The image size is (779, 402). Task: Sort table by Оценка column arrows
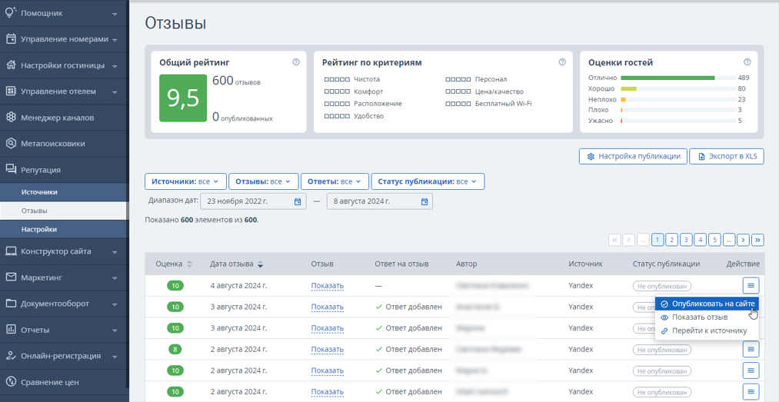[188, 264]
